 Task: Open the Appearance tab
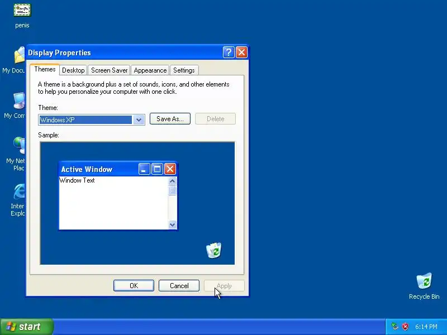tap(150, 70)
